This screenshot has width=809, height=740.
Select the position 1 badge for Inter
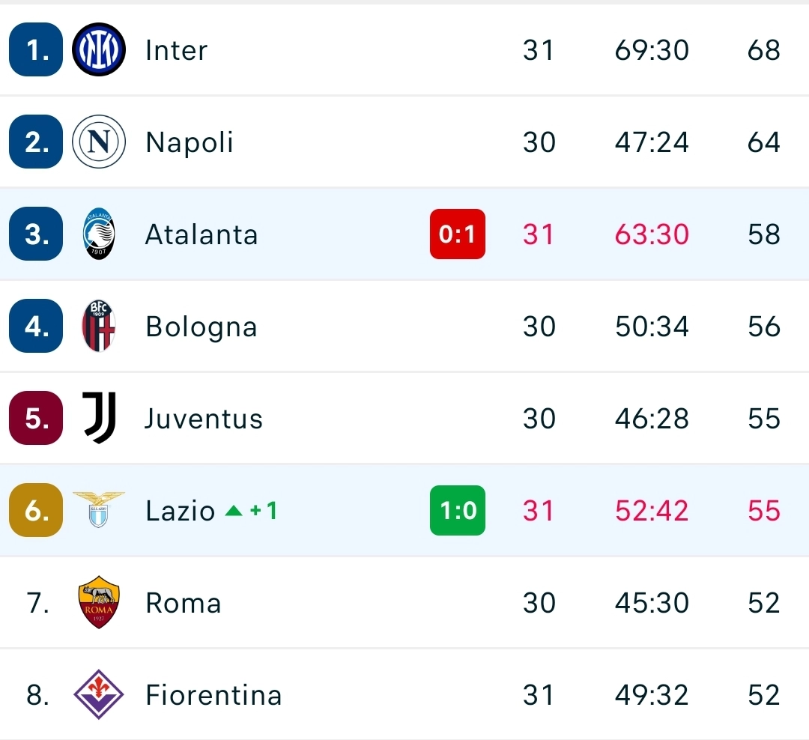tap(34, 49)
